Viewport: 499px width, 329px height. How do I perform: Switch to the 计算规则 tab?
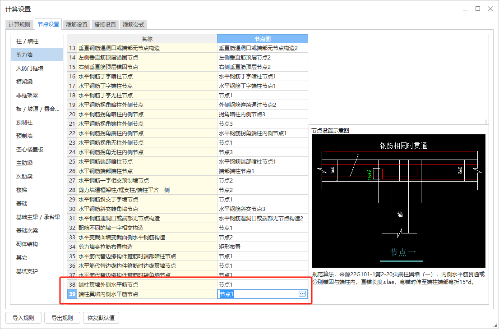tap(19, 24)
